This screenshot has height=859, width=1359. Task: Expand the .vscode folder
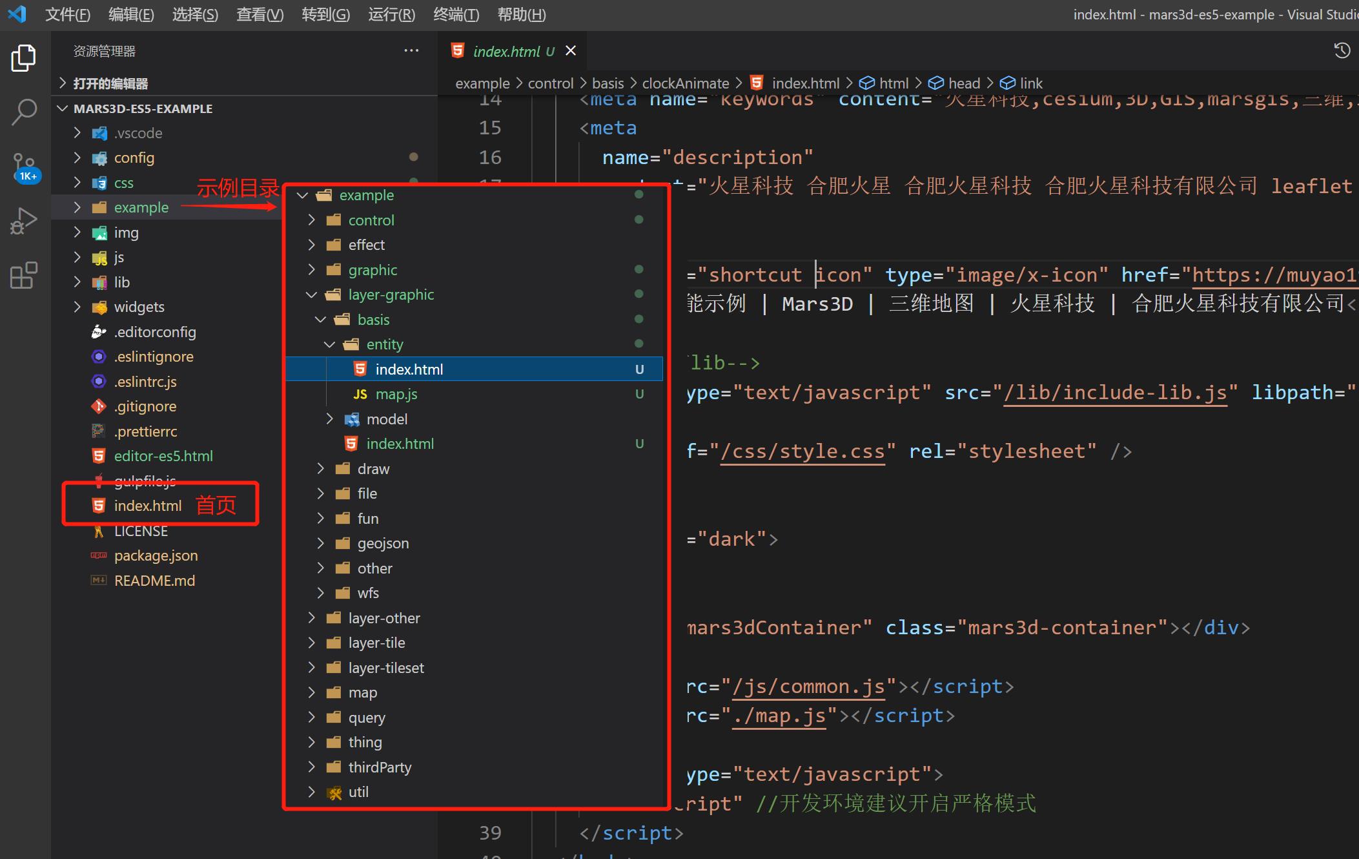pyautogui.click(x=77, y=133)
